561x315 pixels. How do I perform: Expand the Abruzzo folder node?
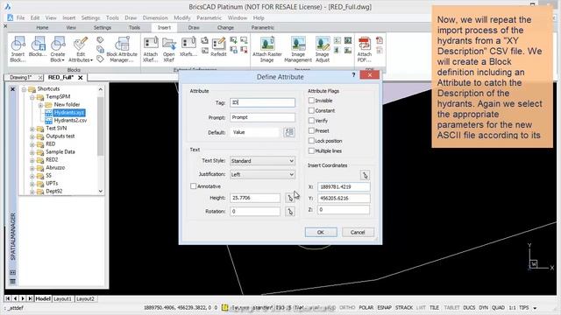32,168
